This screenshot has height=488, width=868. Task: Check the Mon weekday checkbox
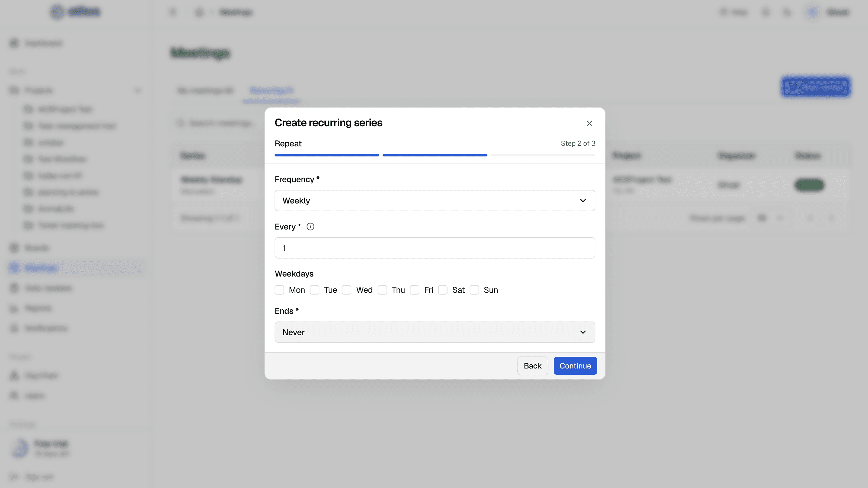click(x=279, y=290)
